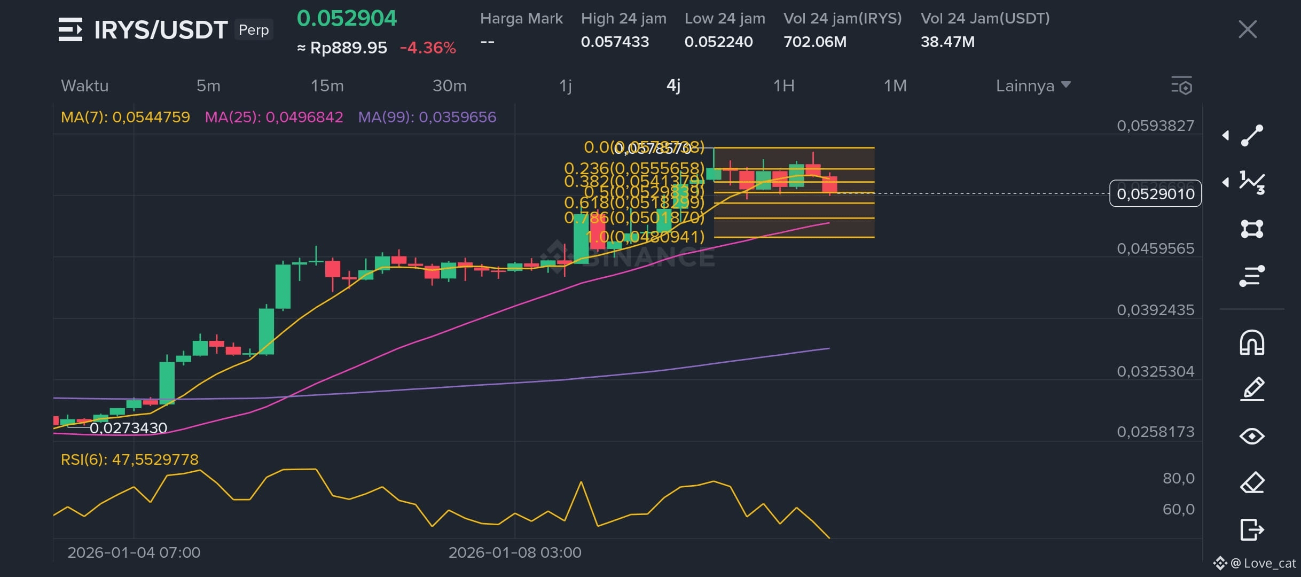Click the Vol 24 Jam(USDT) value 38.47M
The image size is (1301, 577).
(x=947, y=42)
